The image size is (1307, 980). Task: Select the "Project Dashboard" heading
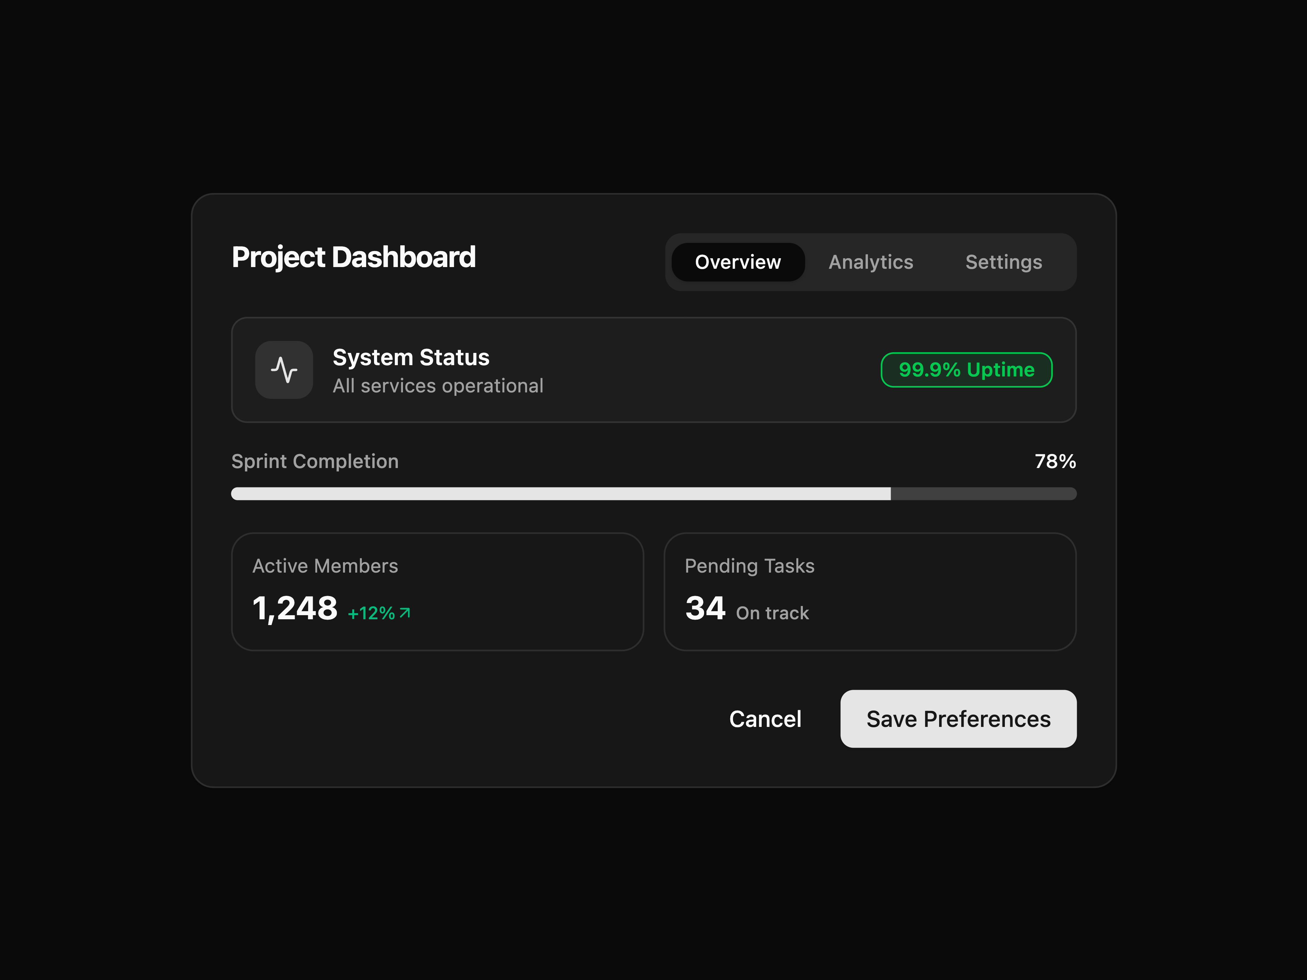[353, 258]
